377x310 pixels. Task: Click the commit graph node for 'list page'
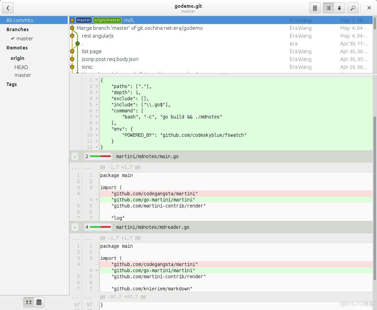click(x=72, y=51)
